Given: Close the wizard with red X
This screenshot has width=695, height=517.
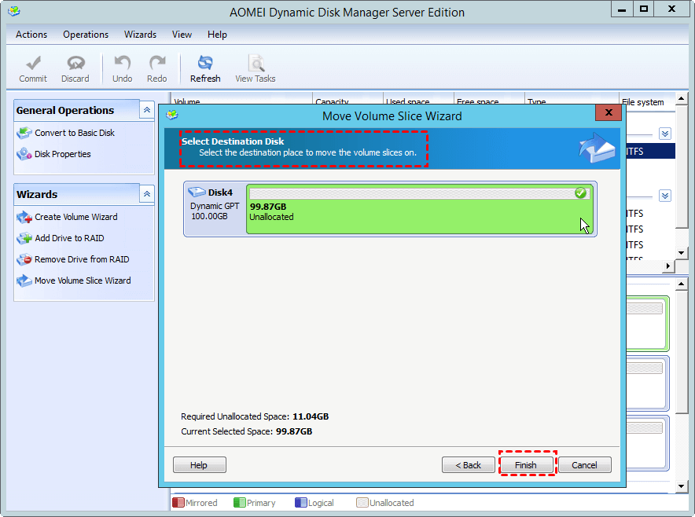Looking at the screenshot, I should click(x=609, y=112).
